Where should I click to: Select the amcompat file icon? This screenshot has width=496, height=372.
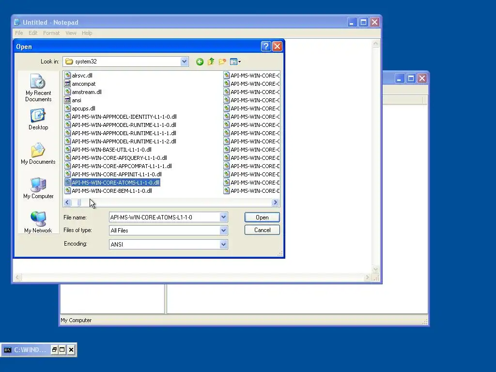pos(67,83)
